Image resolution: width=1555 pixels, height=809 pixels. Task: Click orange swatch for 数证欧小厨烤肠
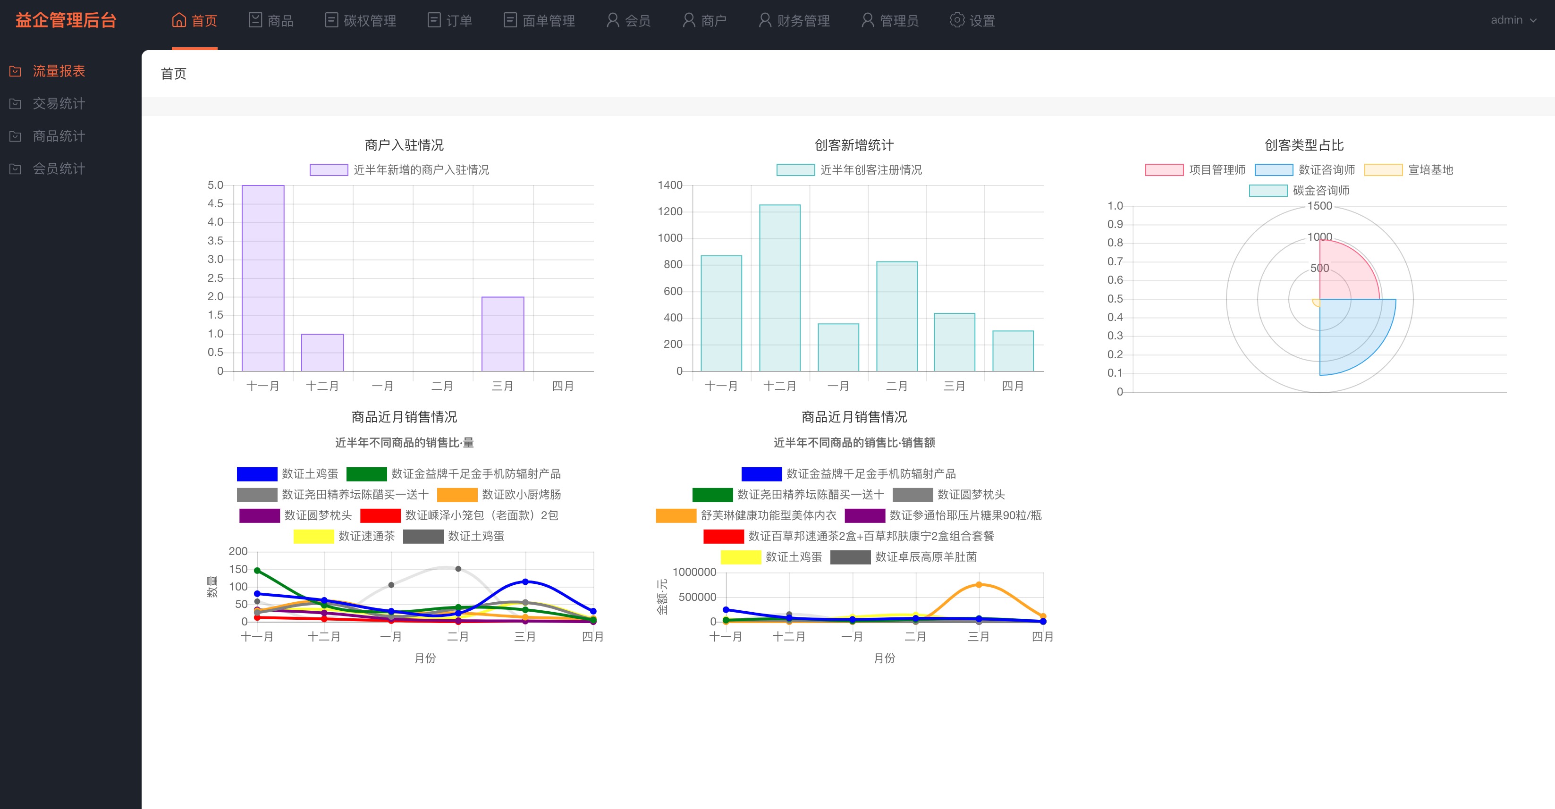tap(457, 495)
